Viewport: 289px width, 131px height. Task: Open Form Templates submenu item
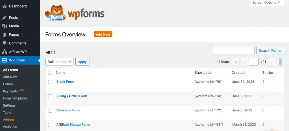coord(15,98)
